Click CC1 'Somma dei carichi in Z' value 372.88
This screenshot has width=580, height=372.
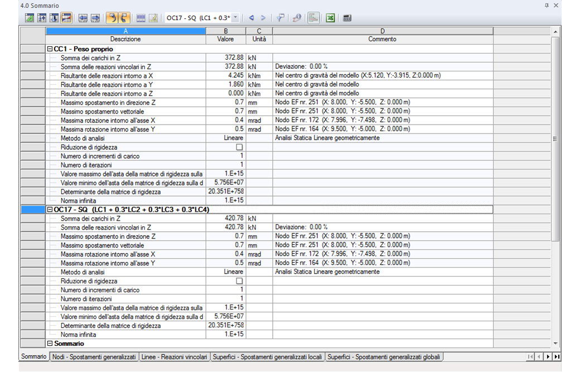(x=226, y=58)
